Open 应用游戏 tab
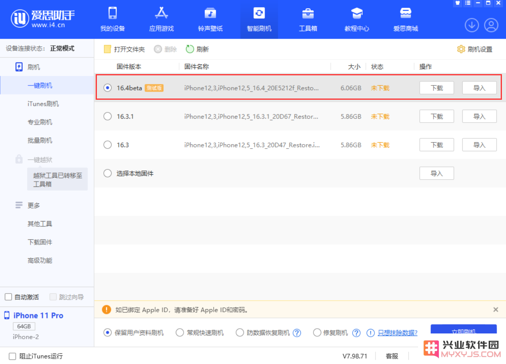This screenshot has width=506, height=364. (x=161, y=19)
